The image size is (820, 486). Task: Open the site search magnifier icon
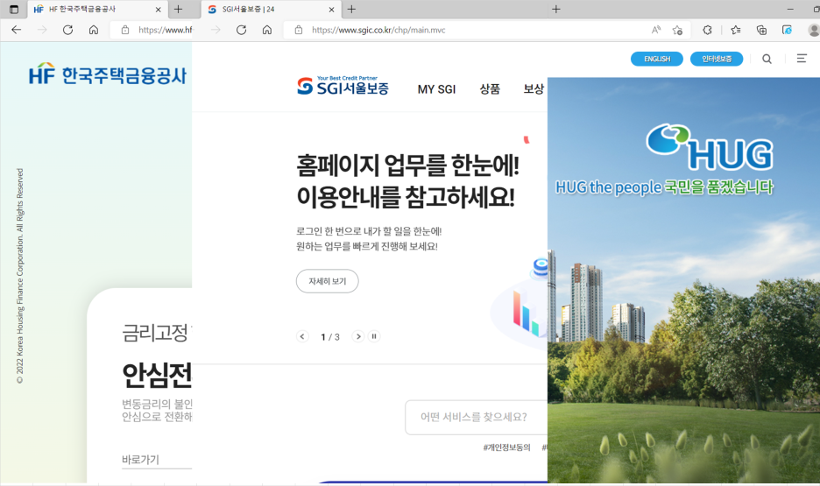[767, 59]
